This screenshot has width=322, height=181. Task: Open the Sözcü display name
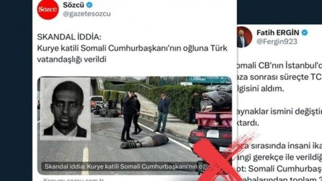(x=74, y=5)
